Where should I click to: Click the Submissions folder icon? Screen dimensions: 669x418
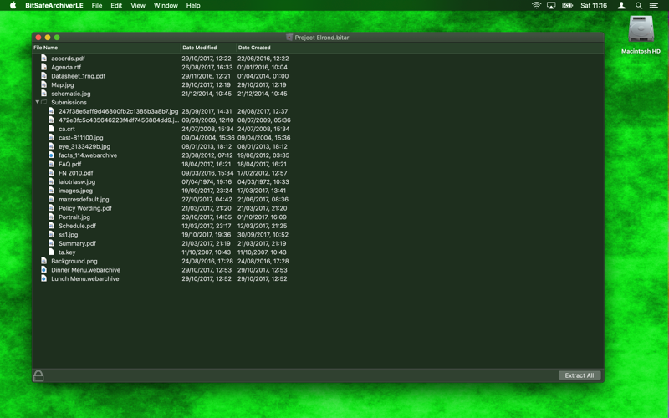coord(44,102)
